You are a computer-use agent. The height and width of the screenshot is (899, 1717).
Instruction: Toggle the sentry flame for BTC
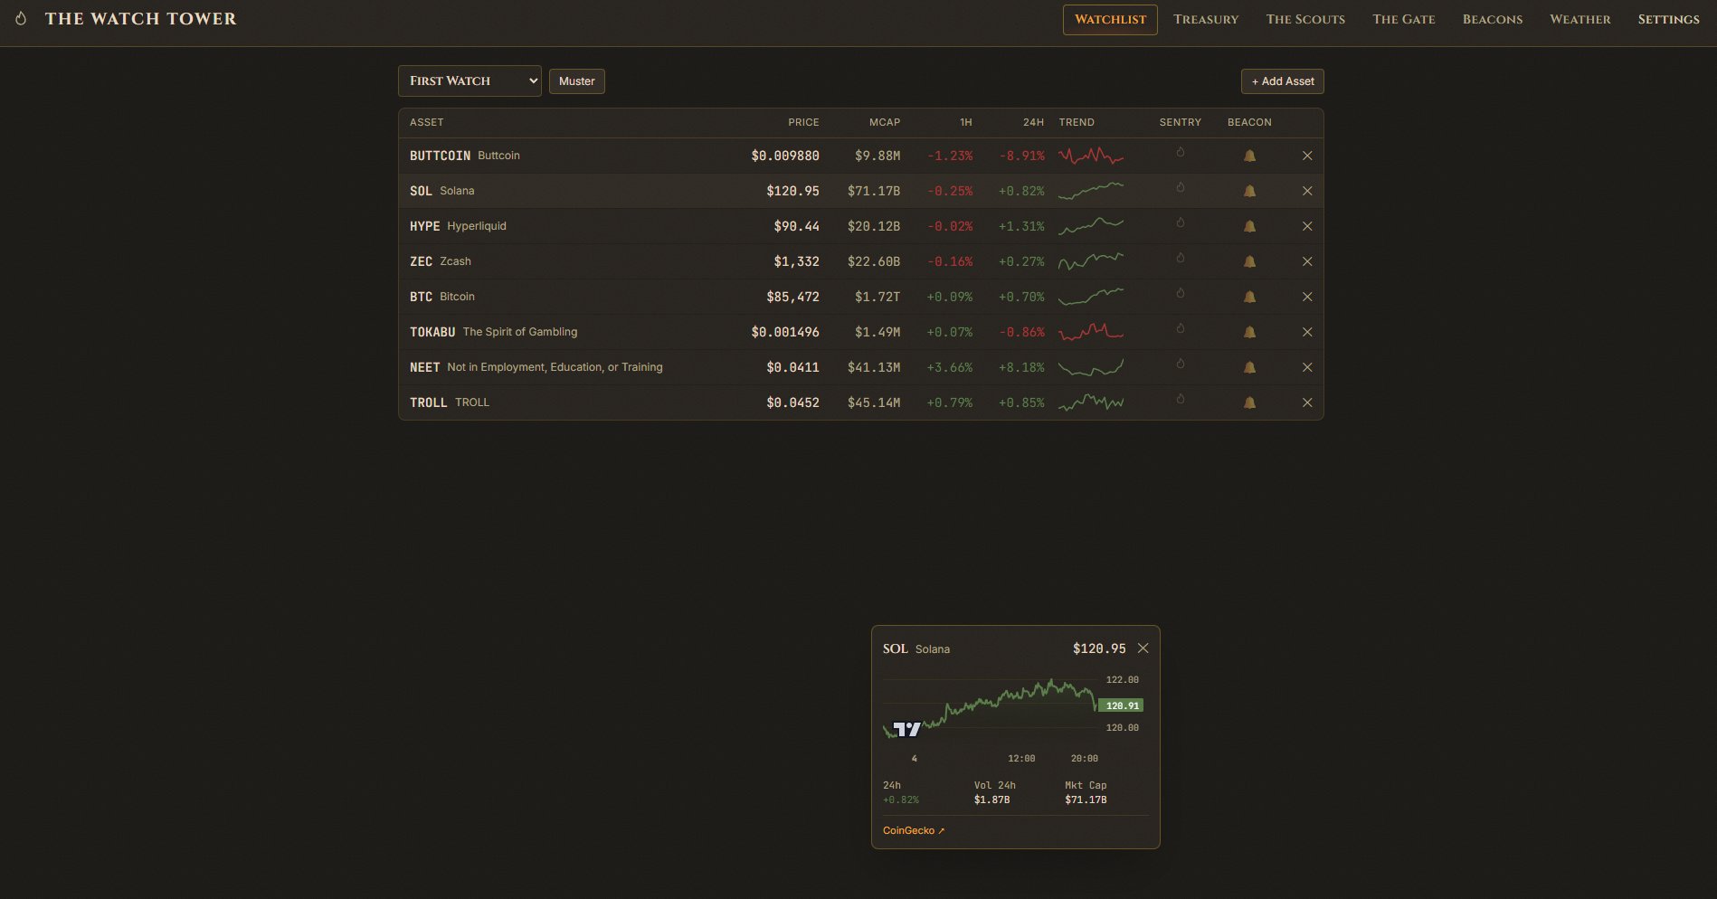[x=1181, y=294]
